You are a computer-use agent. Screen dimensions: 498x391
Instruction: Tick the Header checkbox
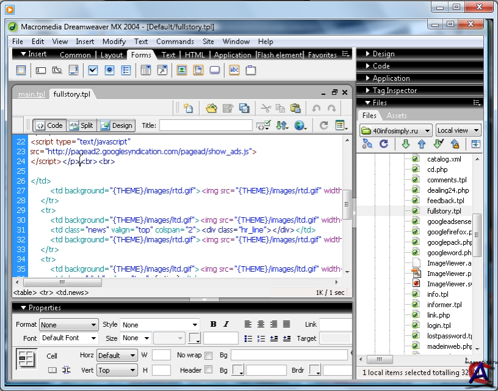pyautogui.click(x=208, y=370)
